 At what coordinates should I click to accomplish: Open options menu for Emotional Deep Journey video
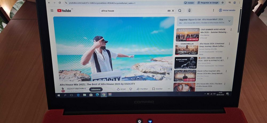(x=229, y=44)
